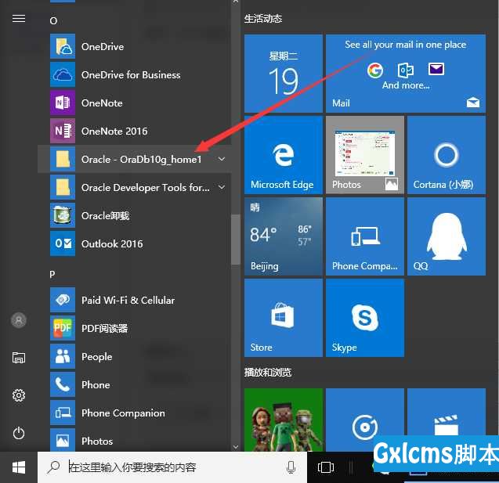This screenshot has height=483, width=499.
Task: Click the 生活动态 group heading
Action: 263,19
